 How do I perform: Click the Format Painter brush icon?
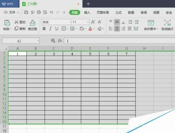point(33,23)
